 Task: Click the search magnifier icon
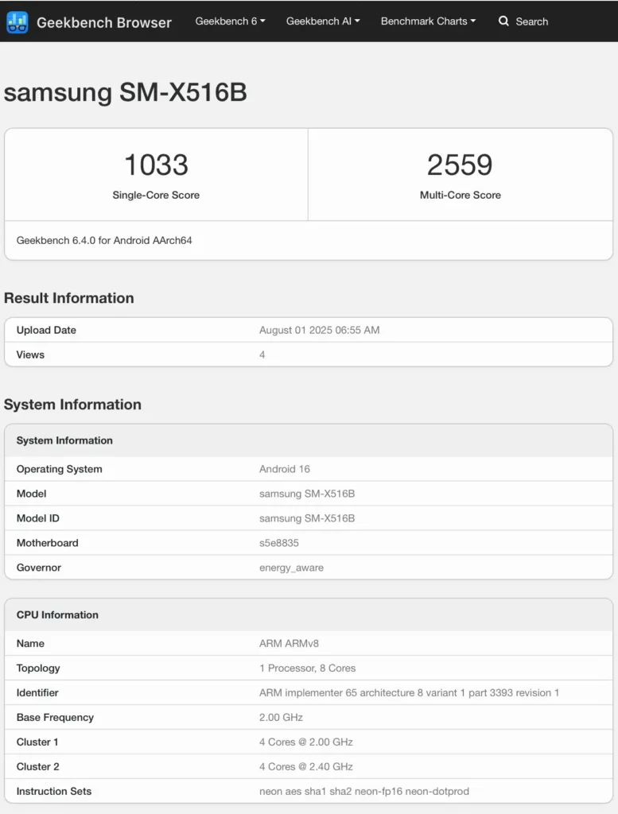503,21
